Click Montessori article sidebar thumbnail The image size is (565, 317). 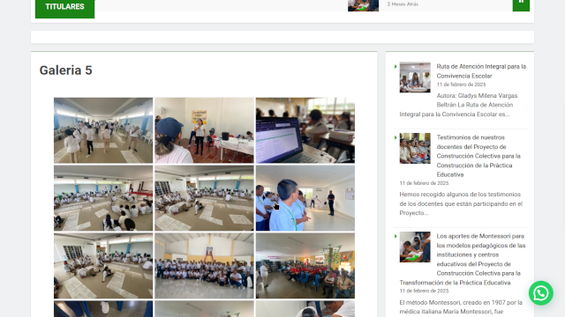415,247
